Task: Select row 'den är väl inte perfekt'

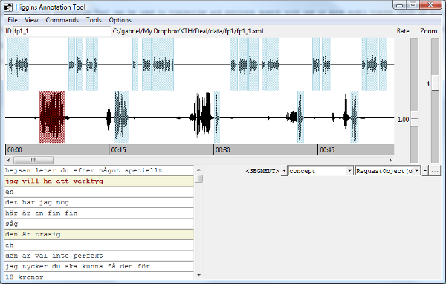Action: click(x=99, y=256)
